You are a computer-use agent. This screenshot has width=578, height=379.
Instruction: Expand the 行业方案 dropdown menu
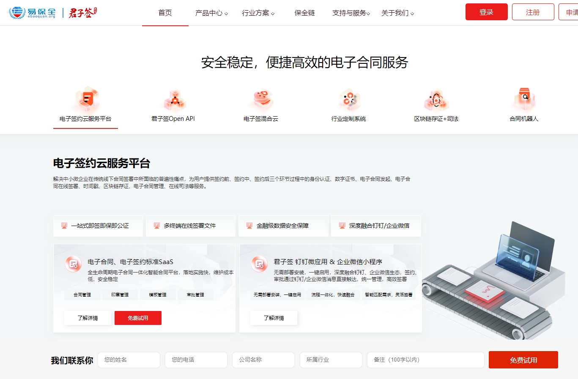click(258, 13)
